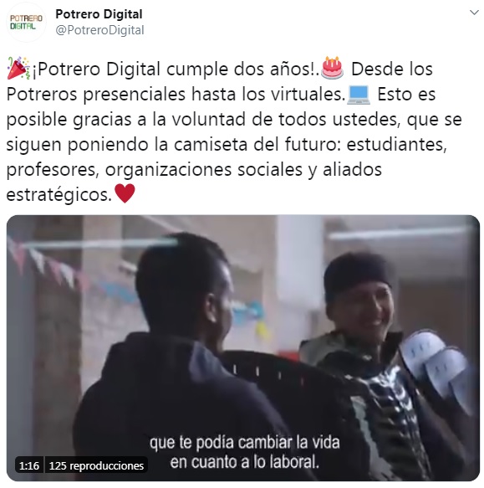Click the birthday cake emoji

tap(332, 68)
